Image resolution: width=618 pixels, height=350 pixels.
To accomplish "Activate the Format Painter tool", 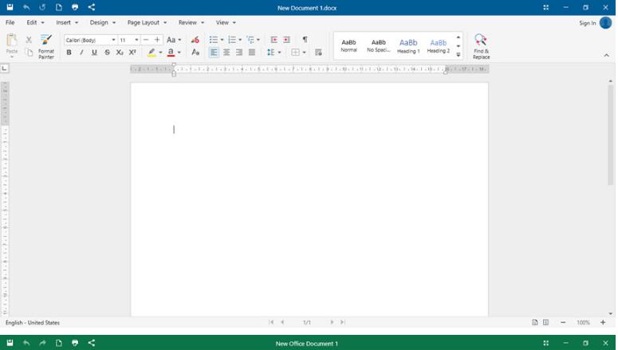I will coord(46,46).
